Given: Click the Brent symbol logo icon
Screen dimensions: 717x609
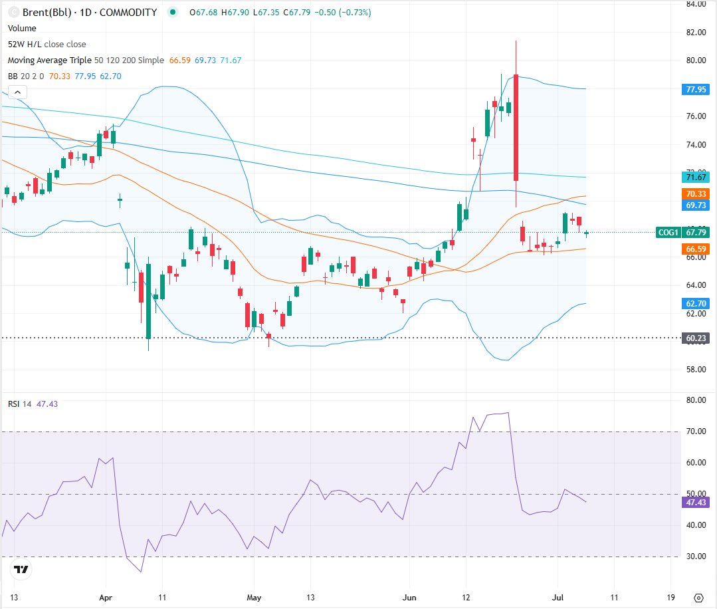Looking at the screenshot, I should [12, 12].
